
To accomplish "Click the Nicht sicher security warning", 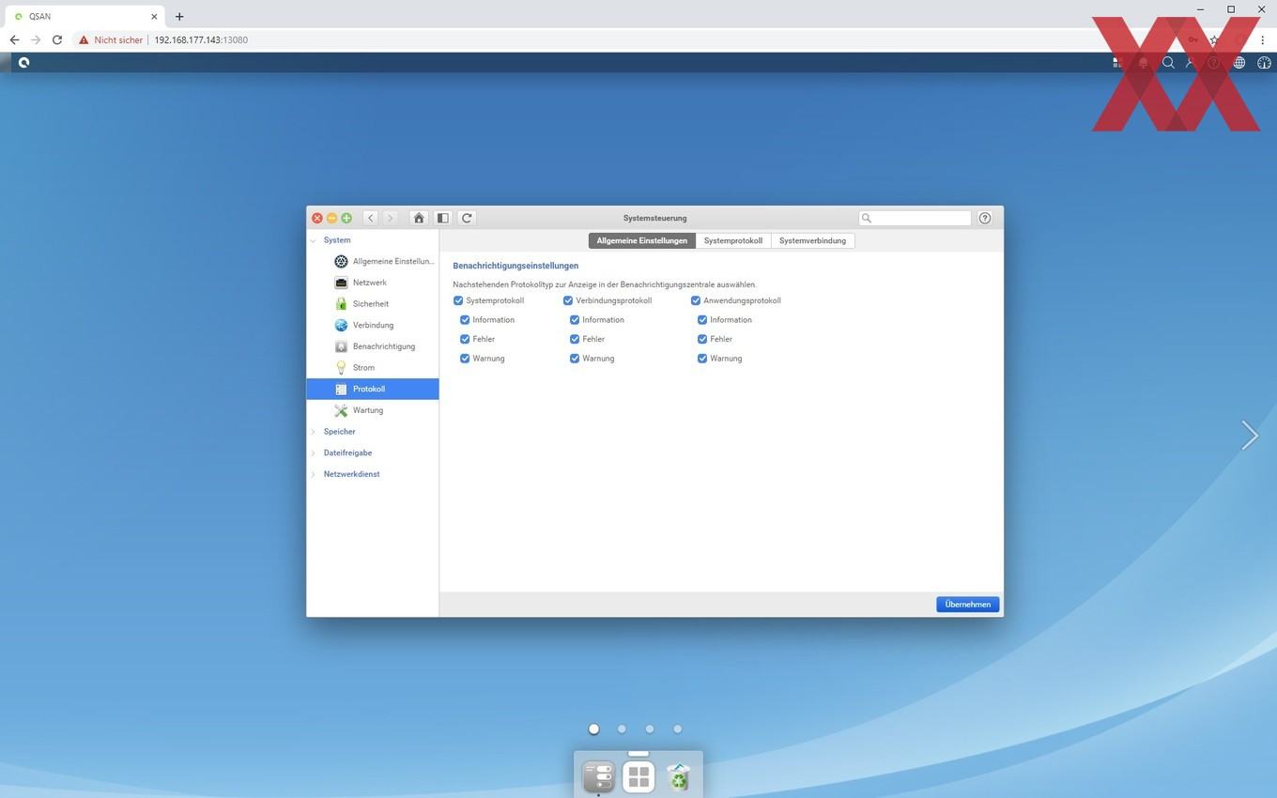I will 111,40.
